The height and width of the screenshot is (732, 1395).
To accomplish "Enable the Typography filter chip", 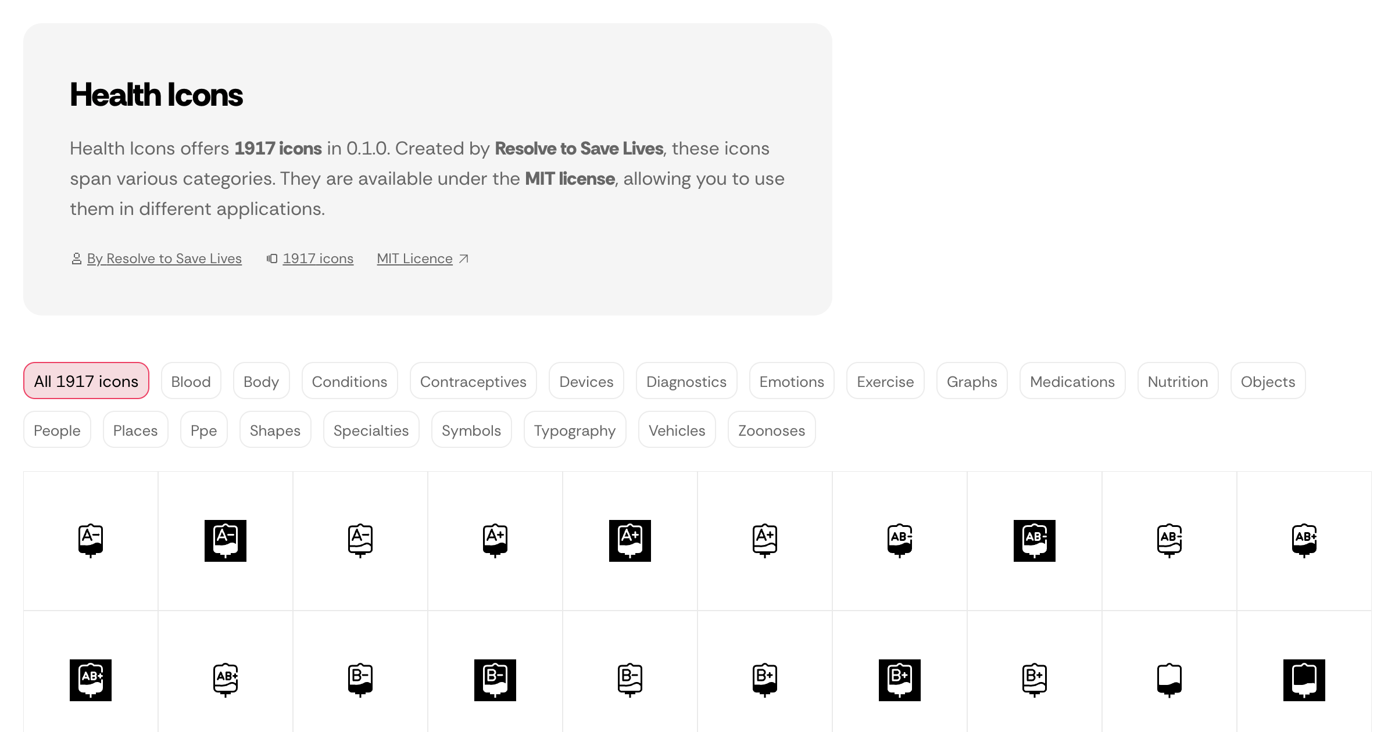I will (574, 430).
